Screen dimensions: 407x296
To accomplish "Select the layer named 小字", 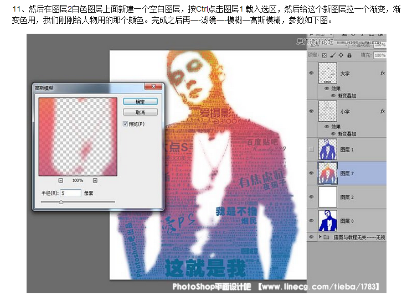I will pos(345,112).
